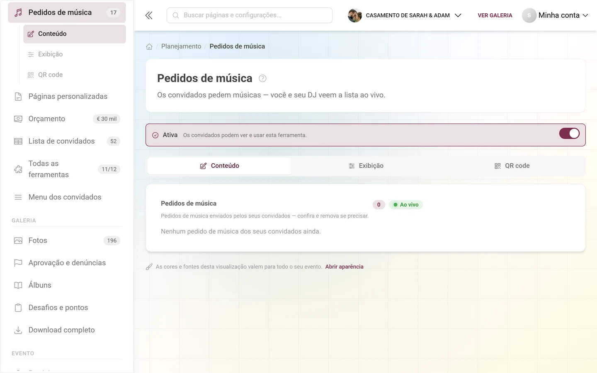This screenshot has height=373, width=597.
Task: Click the Fotos image icon
Action: [18, 240]
